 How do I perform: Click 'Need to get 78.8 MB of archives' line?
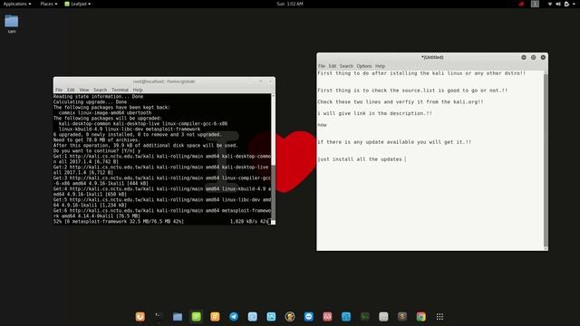coord(97,139)
